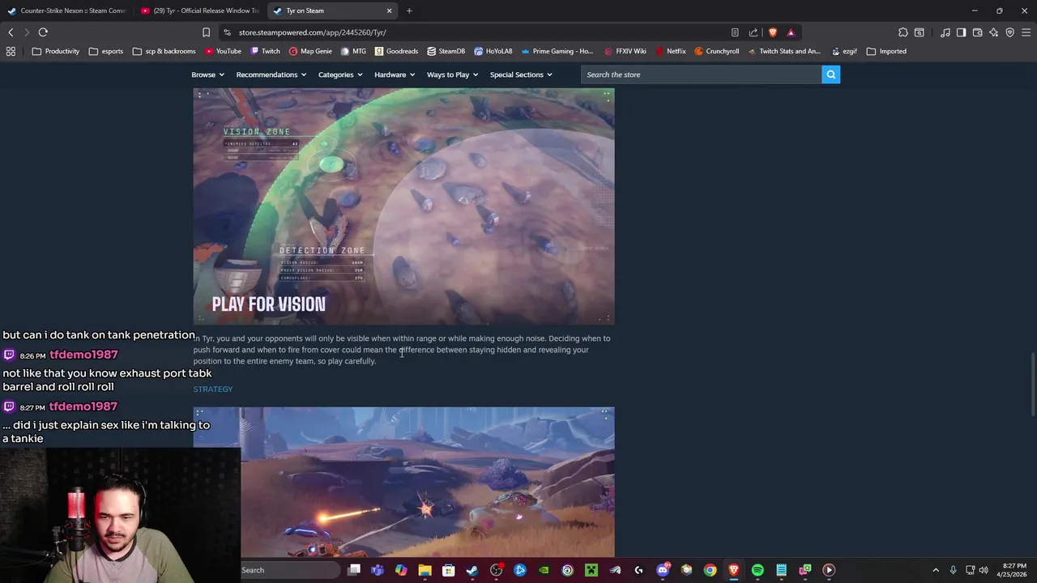Open the scp & backrooms bookmark folder

click(x=164, y=51)
